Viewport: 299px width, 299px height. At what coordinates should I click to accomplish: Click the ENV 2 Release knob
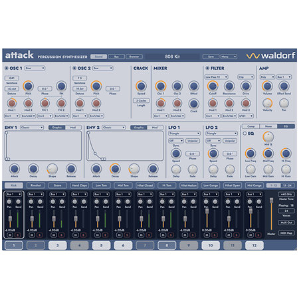tap(153, 169)
